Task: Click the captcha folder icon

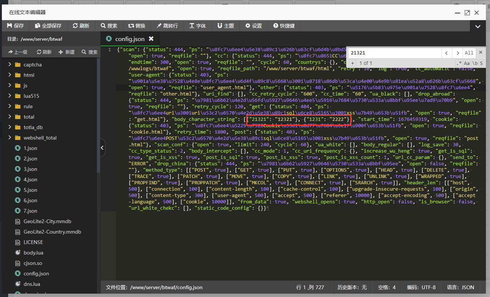Action: click(x=18, y=65)
